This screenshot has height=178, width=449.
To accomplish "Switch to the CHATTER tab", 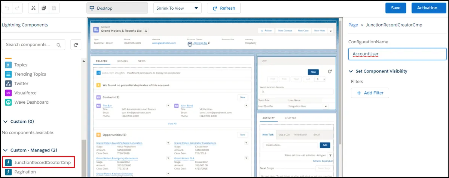I will tap(290, 118).
